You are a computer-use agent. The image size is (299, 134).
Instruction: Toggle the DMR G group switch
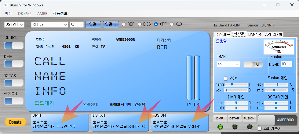[x=253, y=64]
